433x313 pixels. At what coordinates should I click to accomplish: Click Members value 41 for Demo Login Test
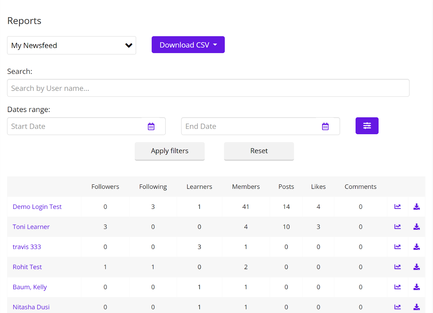tap(246, 207)
